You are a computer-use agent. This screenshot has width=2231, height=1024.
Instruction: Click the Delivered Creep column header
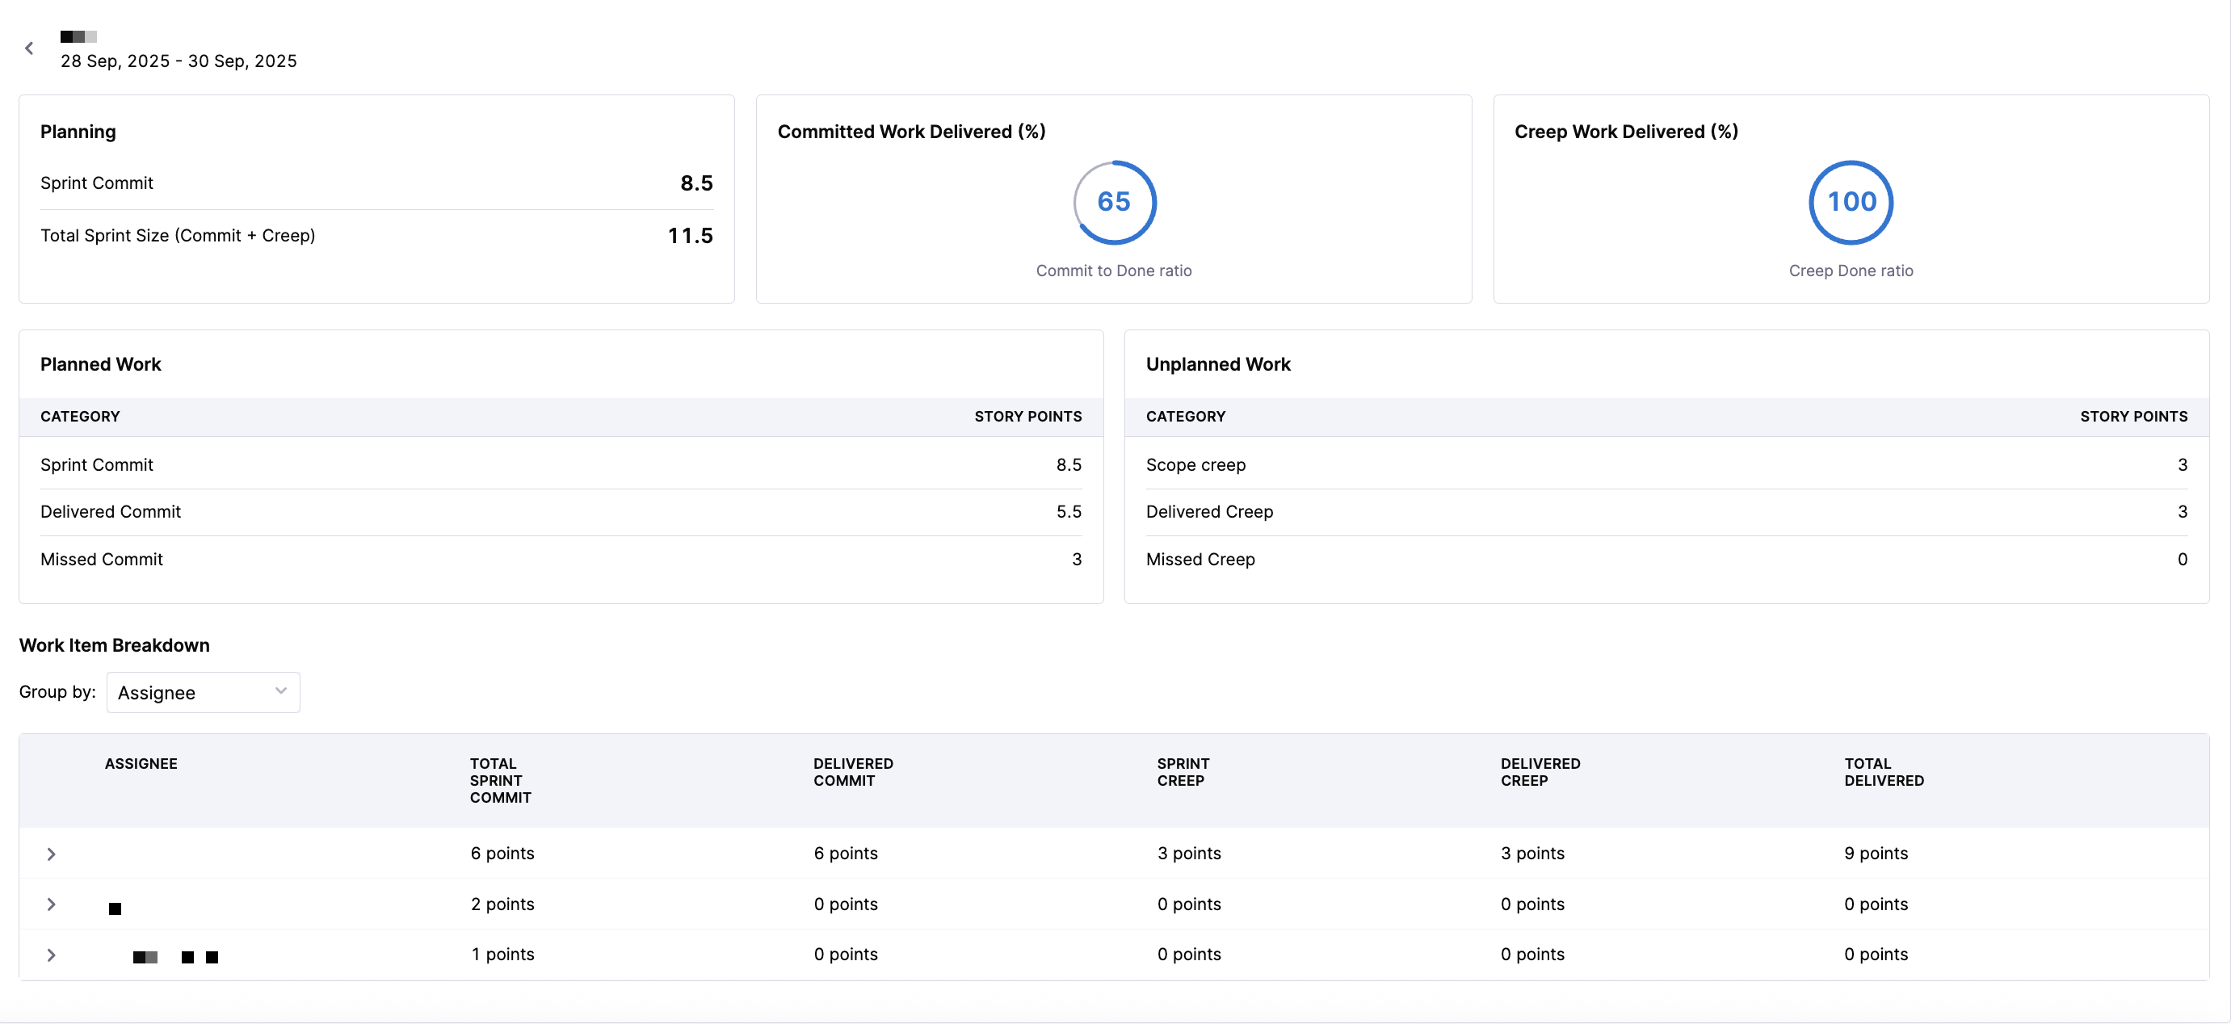[1540, 772]
